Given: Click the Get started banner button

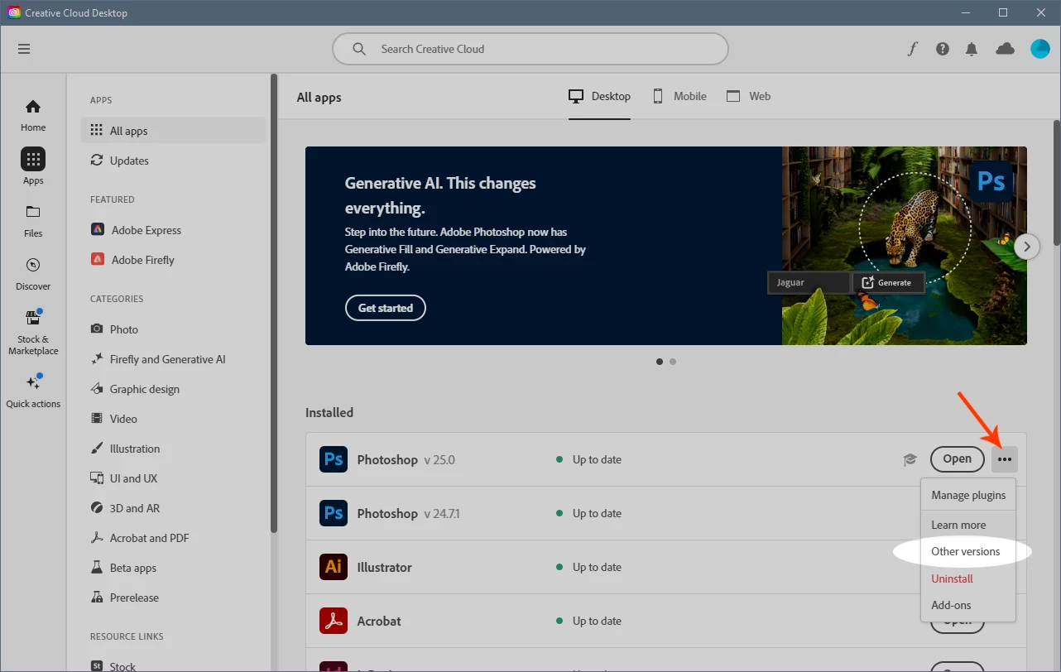Looking at the screenshot, I should (x=385, y=308).
